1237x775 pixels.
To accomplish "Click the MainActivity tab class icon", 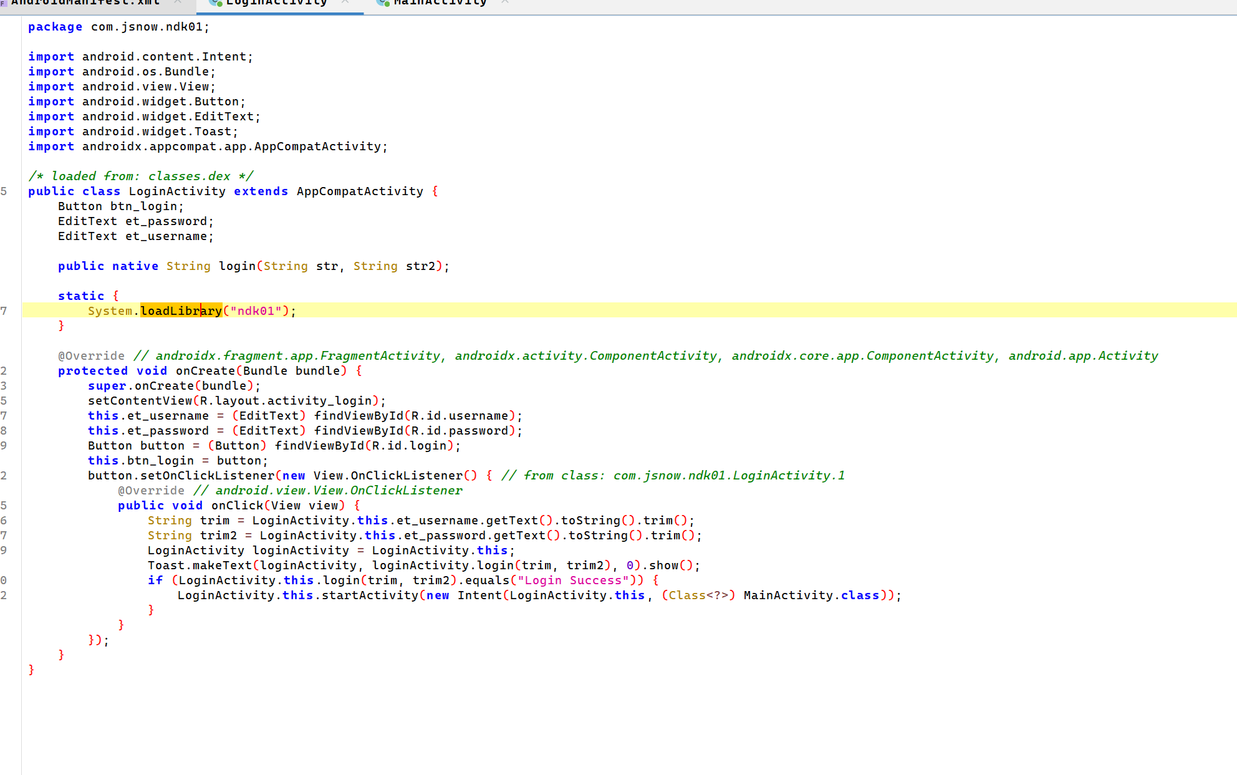I will pos(383,2).
